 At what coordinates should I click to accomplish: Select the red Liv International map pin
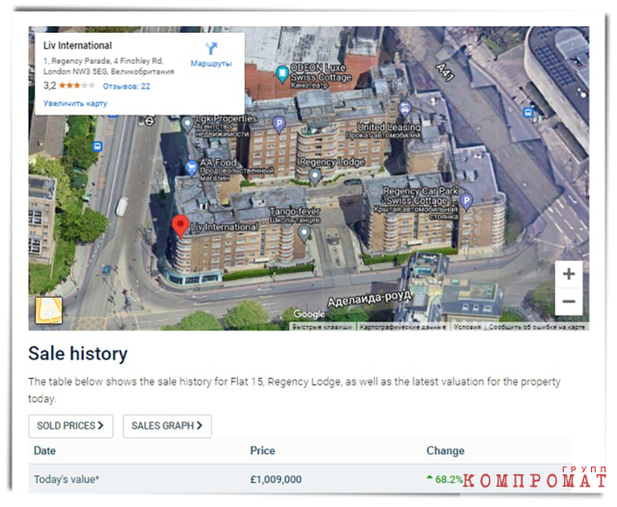tap(180, 227)
